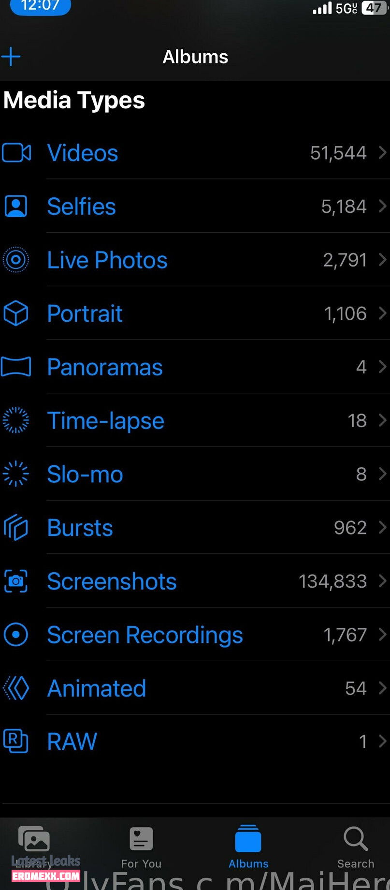Image resolution: width=390 pixels, height=890 pixels.
Task: Open the chevron next to Videos count
Action: (382, 153)
